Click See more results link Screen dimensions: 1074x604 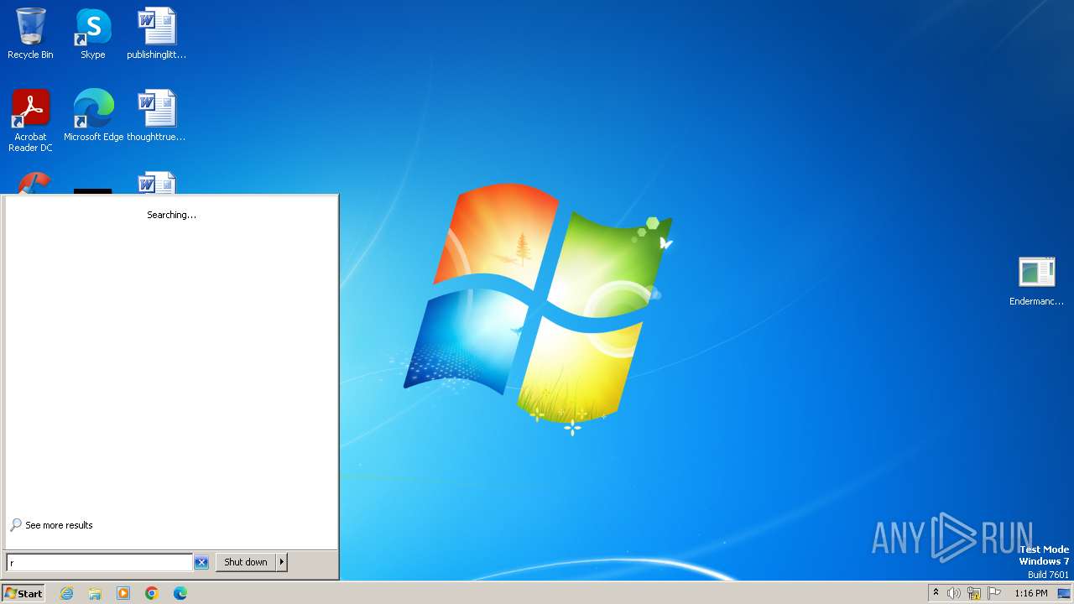[x=51, y=525]
